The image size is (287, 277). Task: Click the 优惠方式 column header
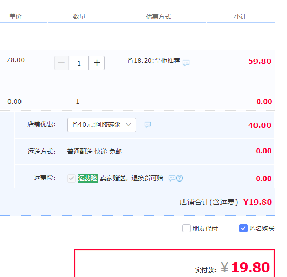(159, 17)
